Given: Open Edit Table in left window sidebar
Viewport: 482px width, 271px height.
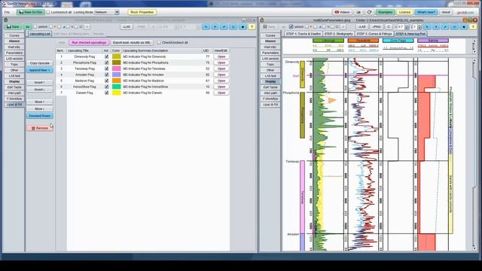Looking at the screenshot, I should point(14,87).
